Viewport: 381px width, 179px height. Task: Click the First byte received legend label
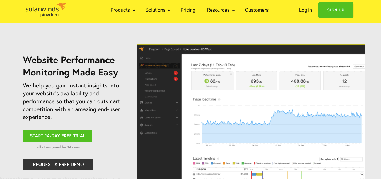[282, 163]
